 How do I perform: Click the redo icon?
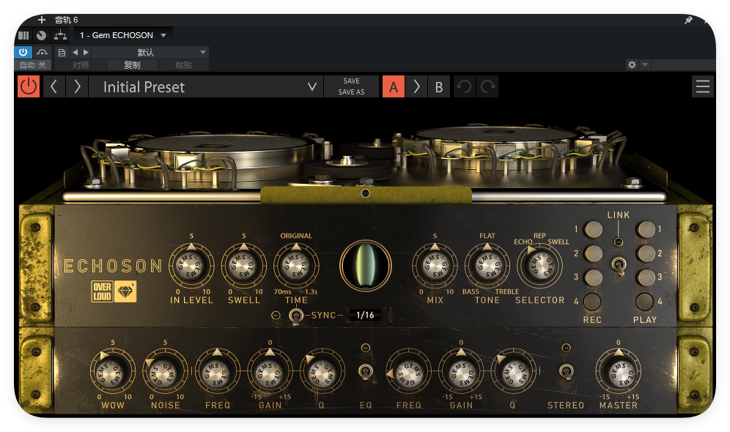pos(487,86)
